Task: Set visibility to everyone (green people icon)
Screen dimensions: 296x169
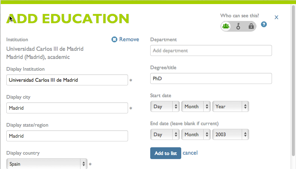Action: pyautogui.click(x=226, y=26)
